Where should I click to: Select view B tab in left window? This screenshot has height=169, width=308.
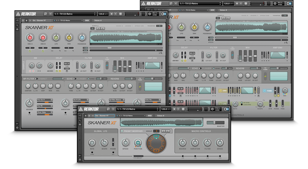pyautogui.click(x=27, y=21)
